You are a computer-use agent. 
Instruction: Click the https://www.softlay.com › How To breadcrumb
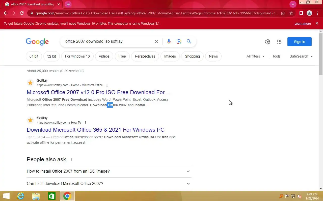click(59, 123)
